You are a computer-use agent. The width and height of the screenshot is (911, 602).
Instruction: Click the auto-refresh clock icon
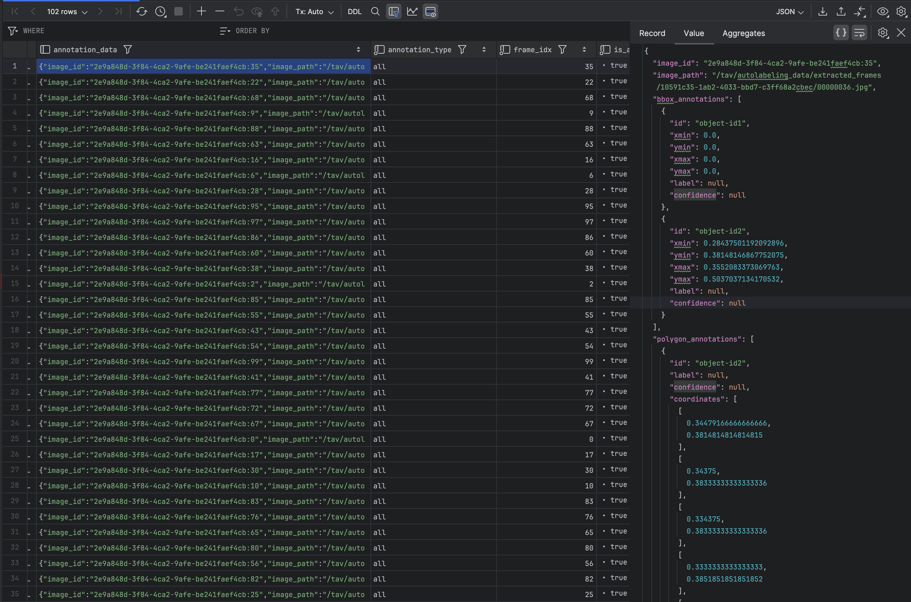tap(160, 12)
